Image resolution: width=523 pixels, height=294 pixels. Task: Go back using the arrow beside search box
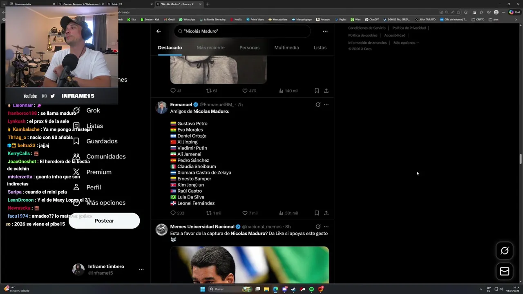[x=159, y=31]
